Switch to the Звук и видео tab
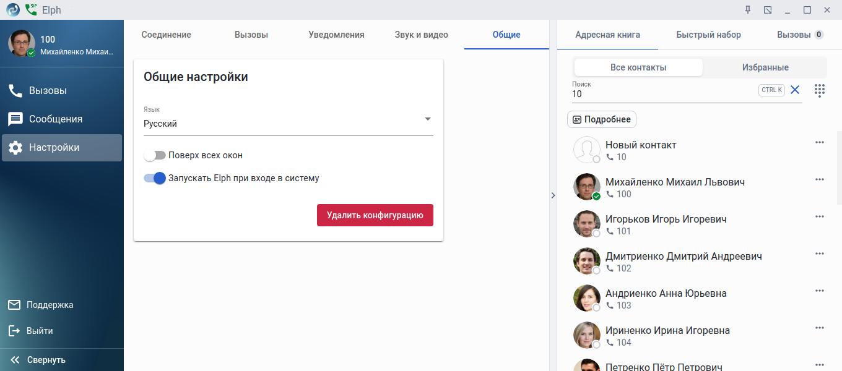Screen dimensions: 842x371 pos(421,35)
